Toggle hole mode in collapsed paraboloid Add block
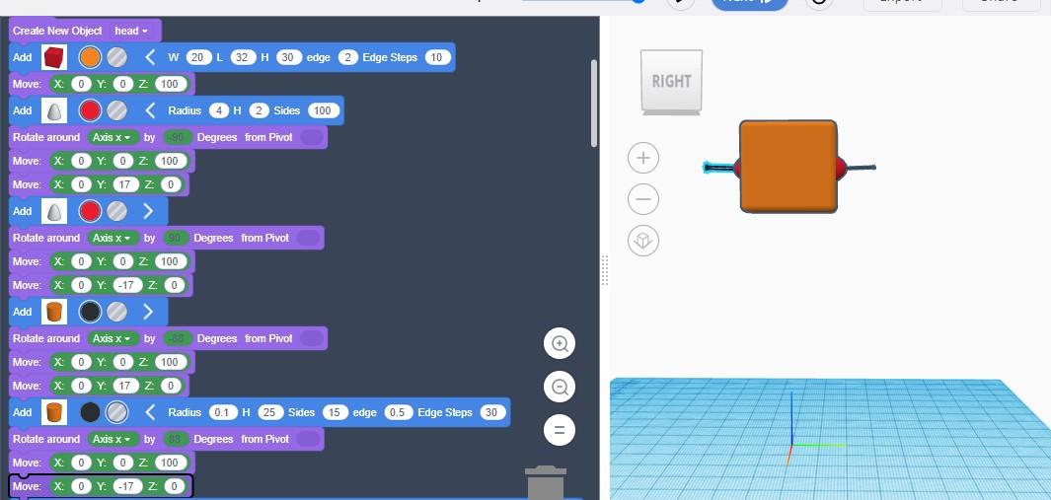The width and height of the screenshot is (1051, 500). coord(117,211)
